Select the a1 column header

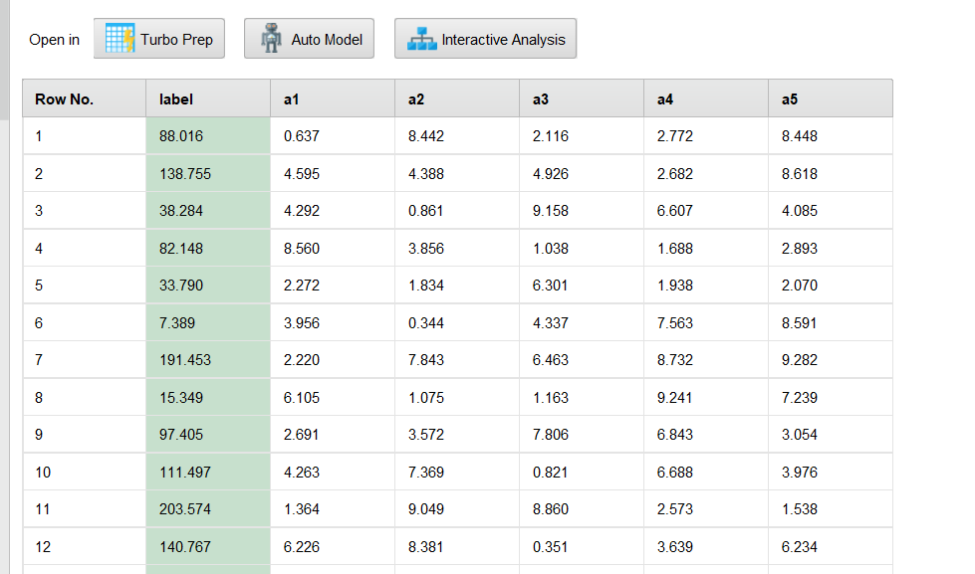point(333,98)
